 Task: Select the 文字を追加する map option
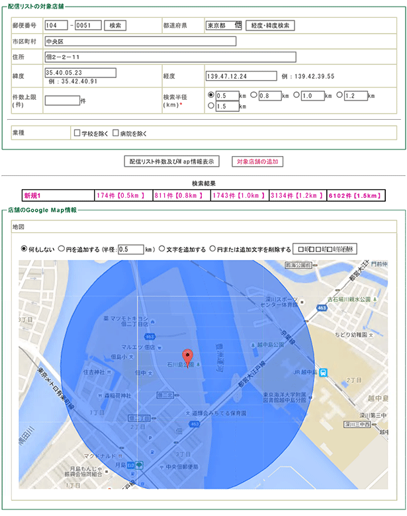pos(161,249)
